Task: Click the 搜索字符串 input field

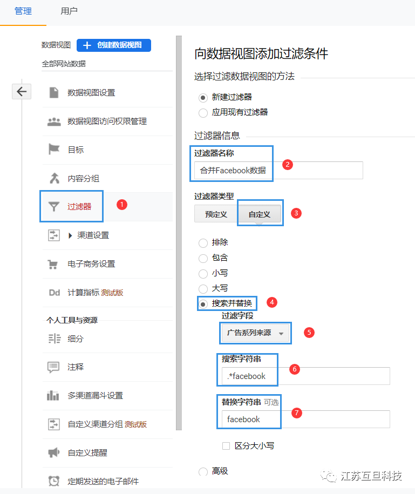Action: click(305, 376)
